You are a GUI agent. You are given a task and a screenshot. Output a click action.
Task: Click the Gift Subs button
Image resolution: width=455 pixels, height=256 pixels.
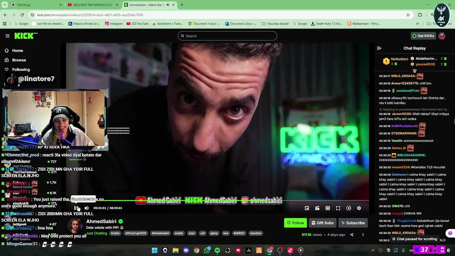(x=322, y=223)
